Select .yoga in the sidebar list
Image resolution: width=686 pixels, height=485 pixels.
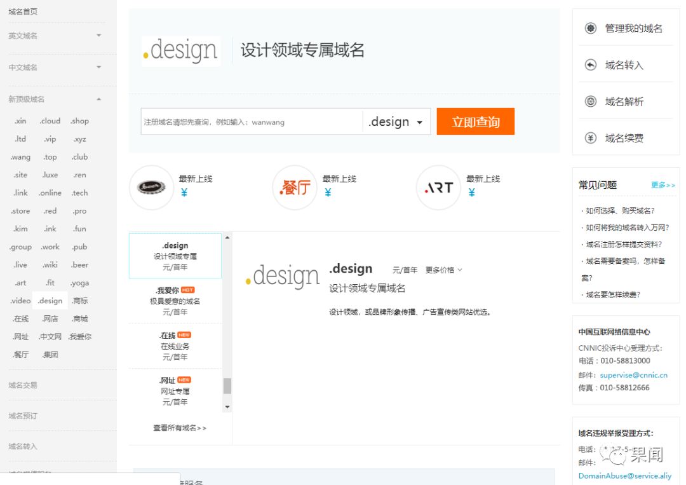[79, 283]
